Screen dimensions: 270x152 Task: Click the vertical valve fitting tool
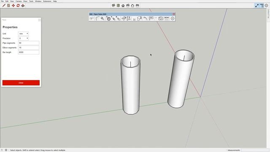(x=129, y=18)
